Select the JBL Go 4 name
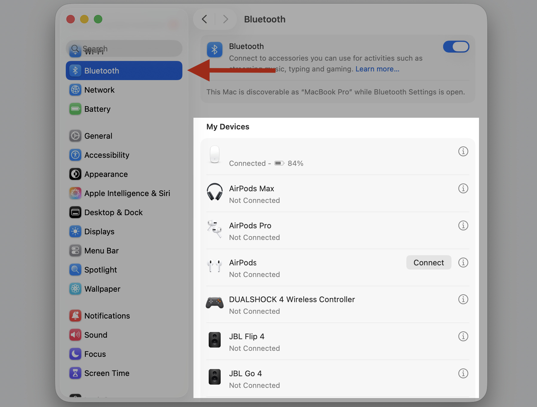Image resolution: width=537 pixels, height=407 pixels. point(245,374)
